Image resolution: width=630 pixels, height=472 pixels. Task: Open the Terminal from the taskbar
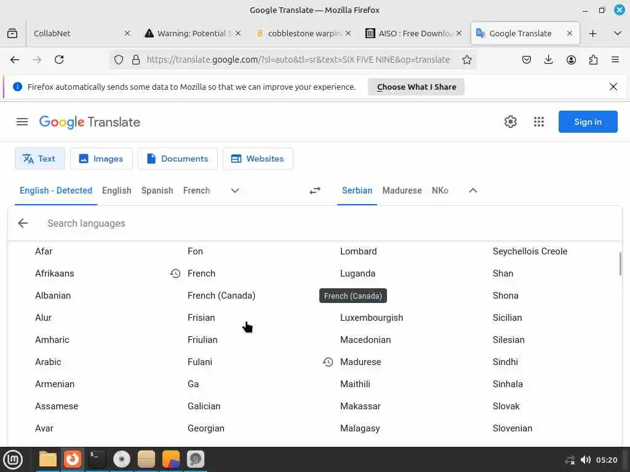tap(97, 459)
